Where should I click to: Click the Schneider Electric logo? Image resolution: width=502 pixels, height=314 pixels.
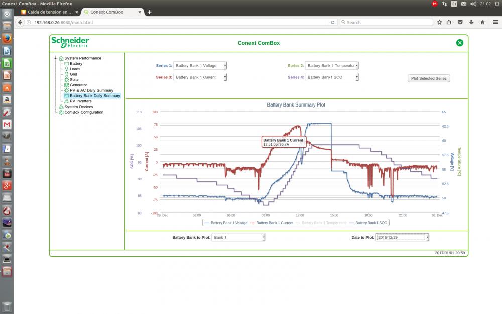point(70,42)
